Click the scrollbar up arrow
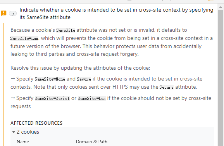This screenshot has height=146, width=224. click(x=221, y=7)
